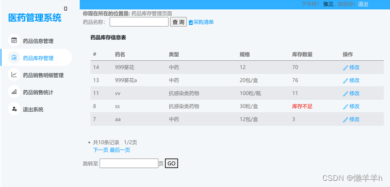Go to 下一页
Screen dimensions: 390x187
coord(101,150)
